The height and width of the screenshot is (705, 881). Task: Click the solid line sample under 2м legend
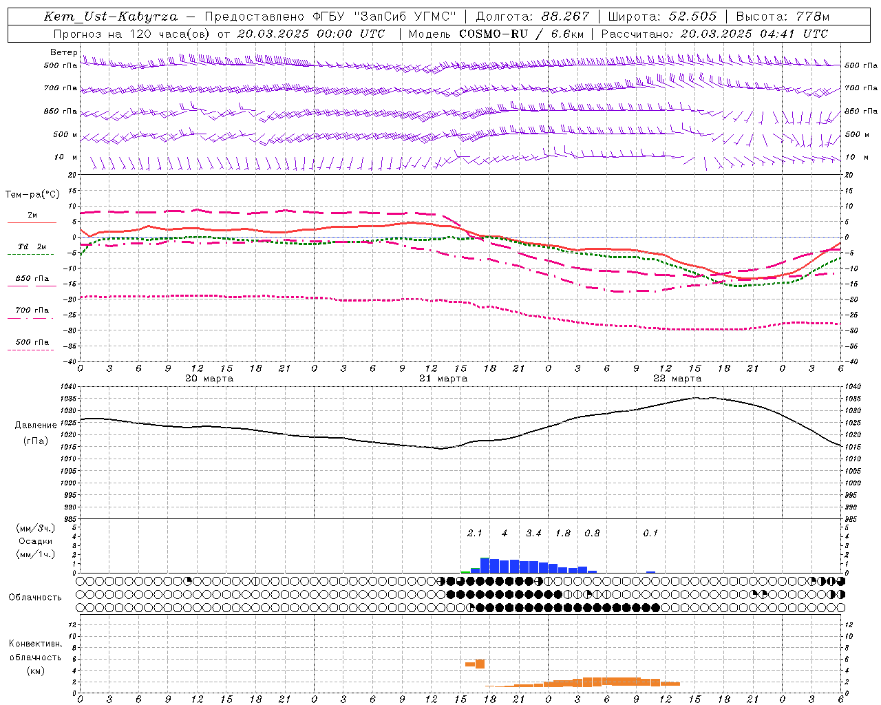click(32, 223)
